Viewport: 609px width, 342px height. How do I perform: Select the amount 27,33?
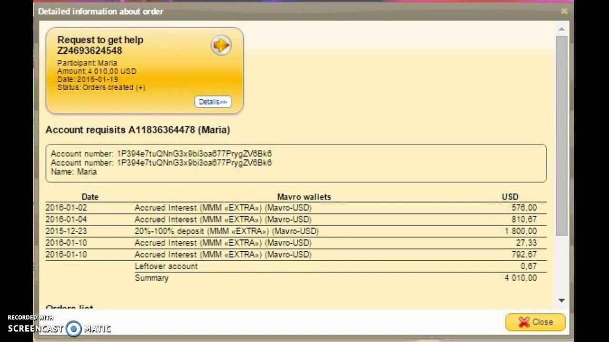point(528,243)
